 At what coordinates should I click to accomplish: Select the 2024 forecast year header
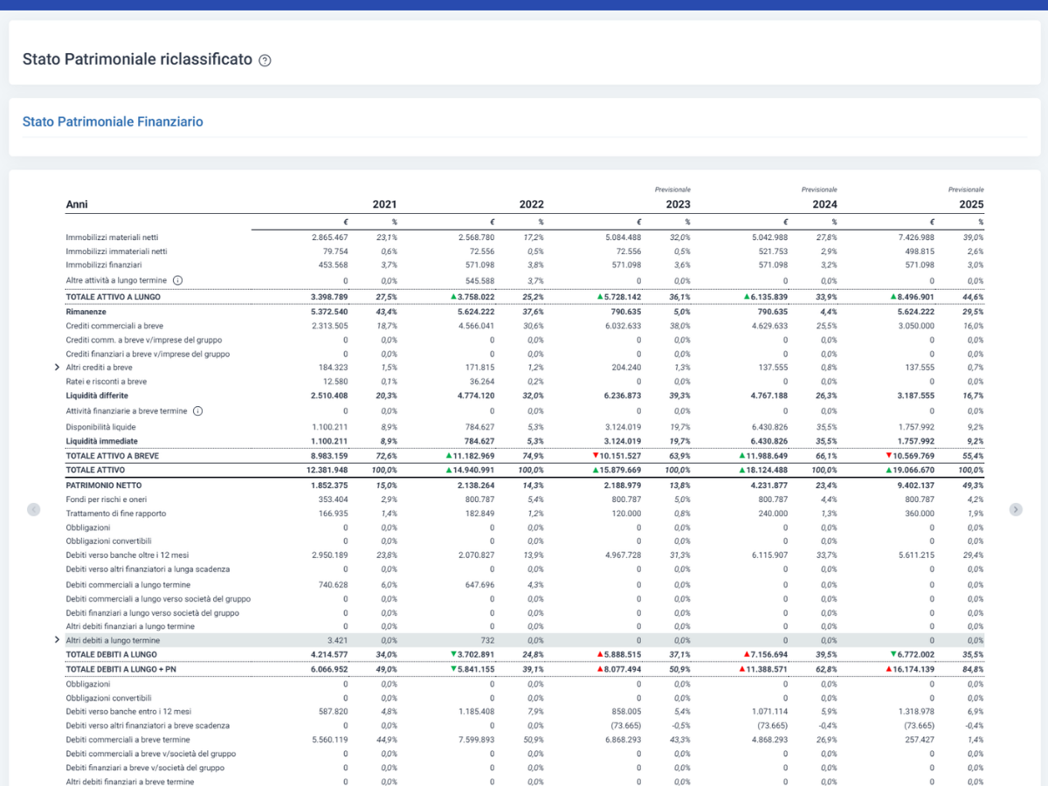click(x=824, y=204)
